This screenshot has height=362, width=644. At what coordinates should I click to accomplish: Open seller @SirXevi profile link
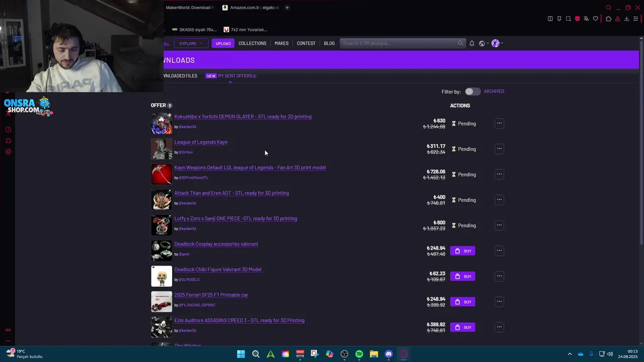(x=186, y=152)
